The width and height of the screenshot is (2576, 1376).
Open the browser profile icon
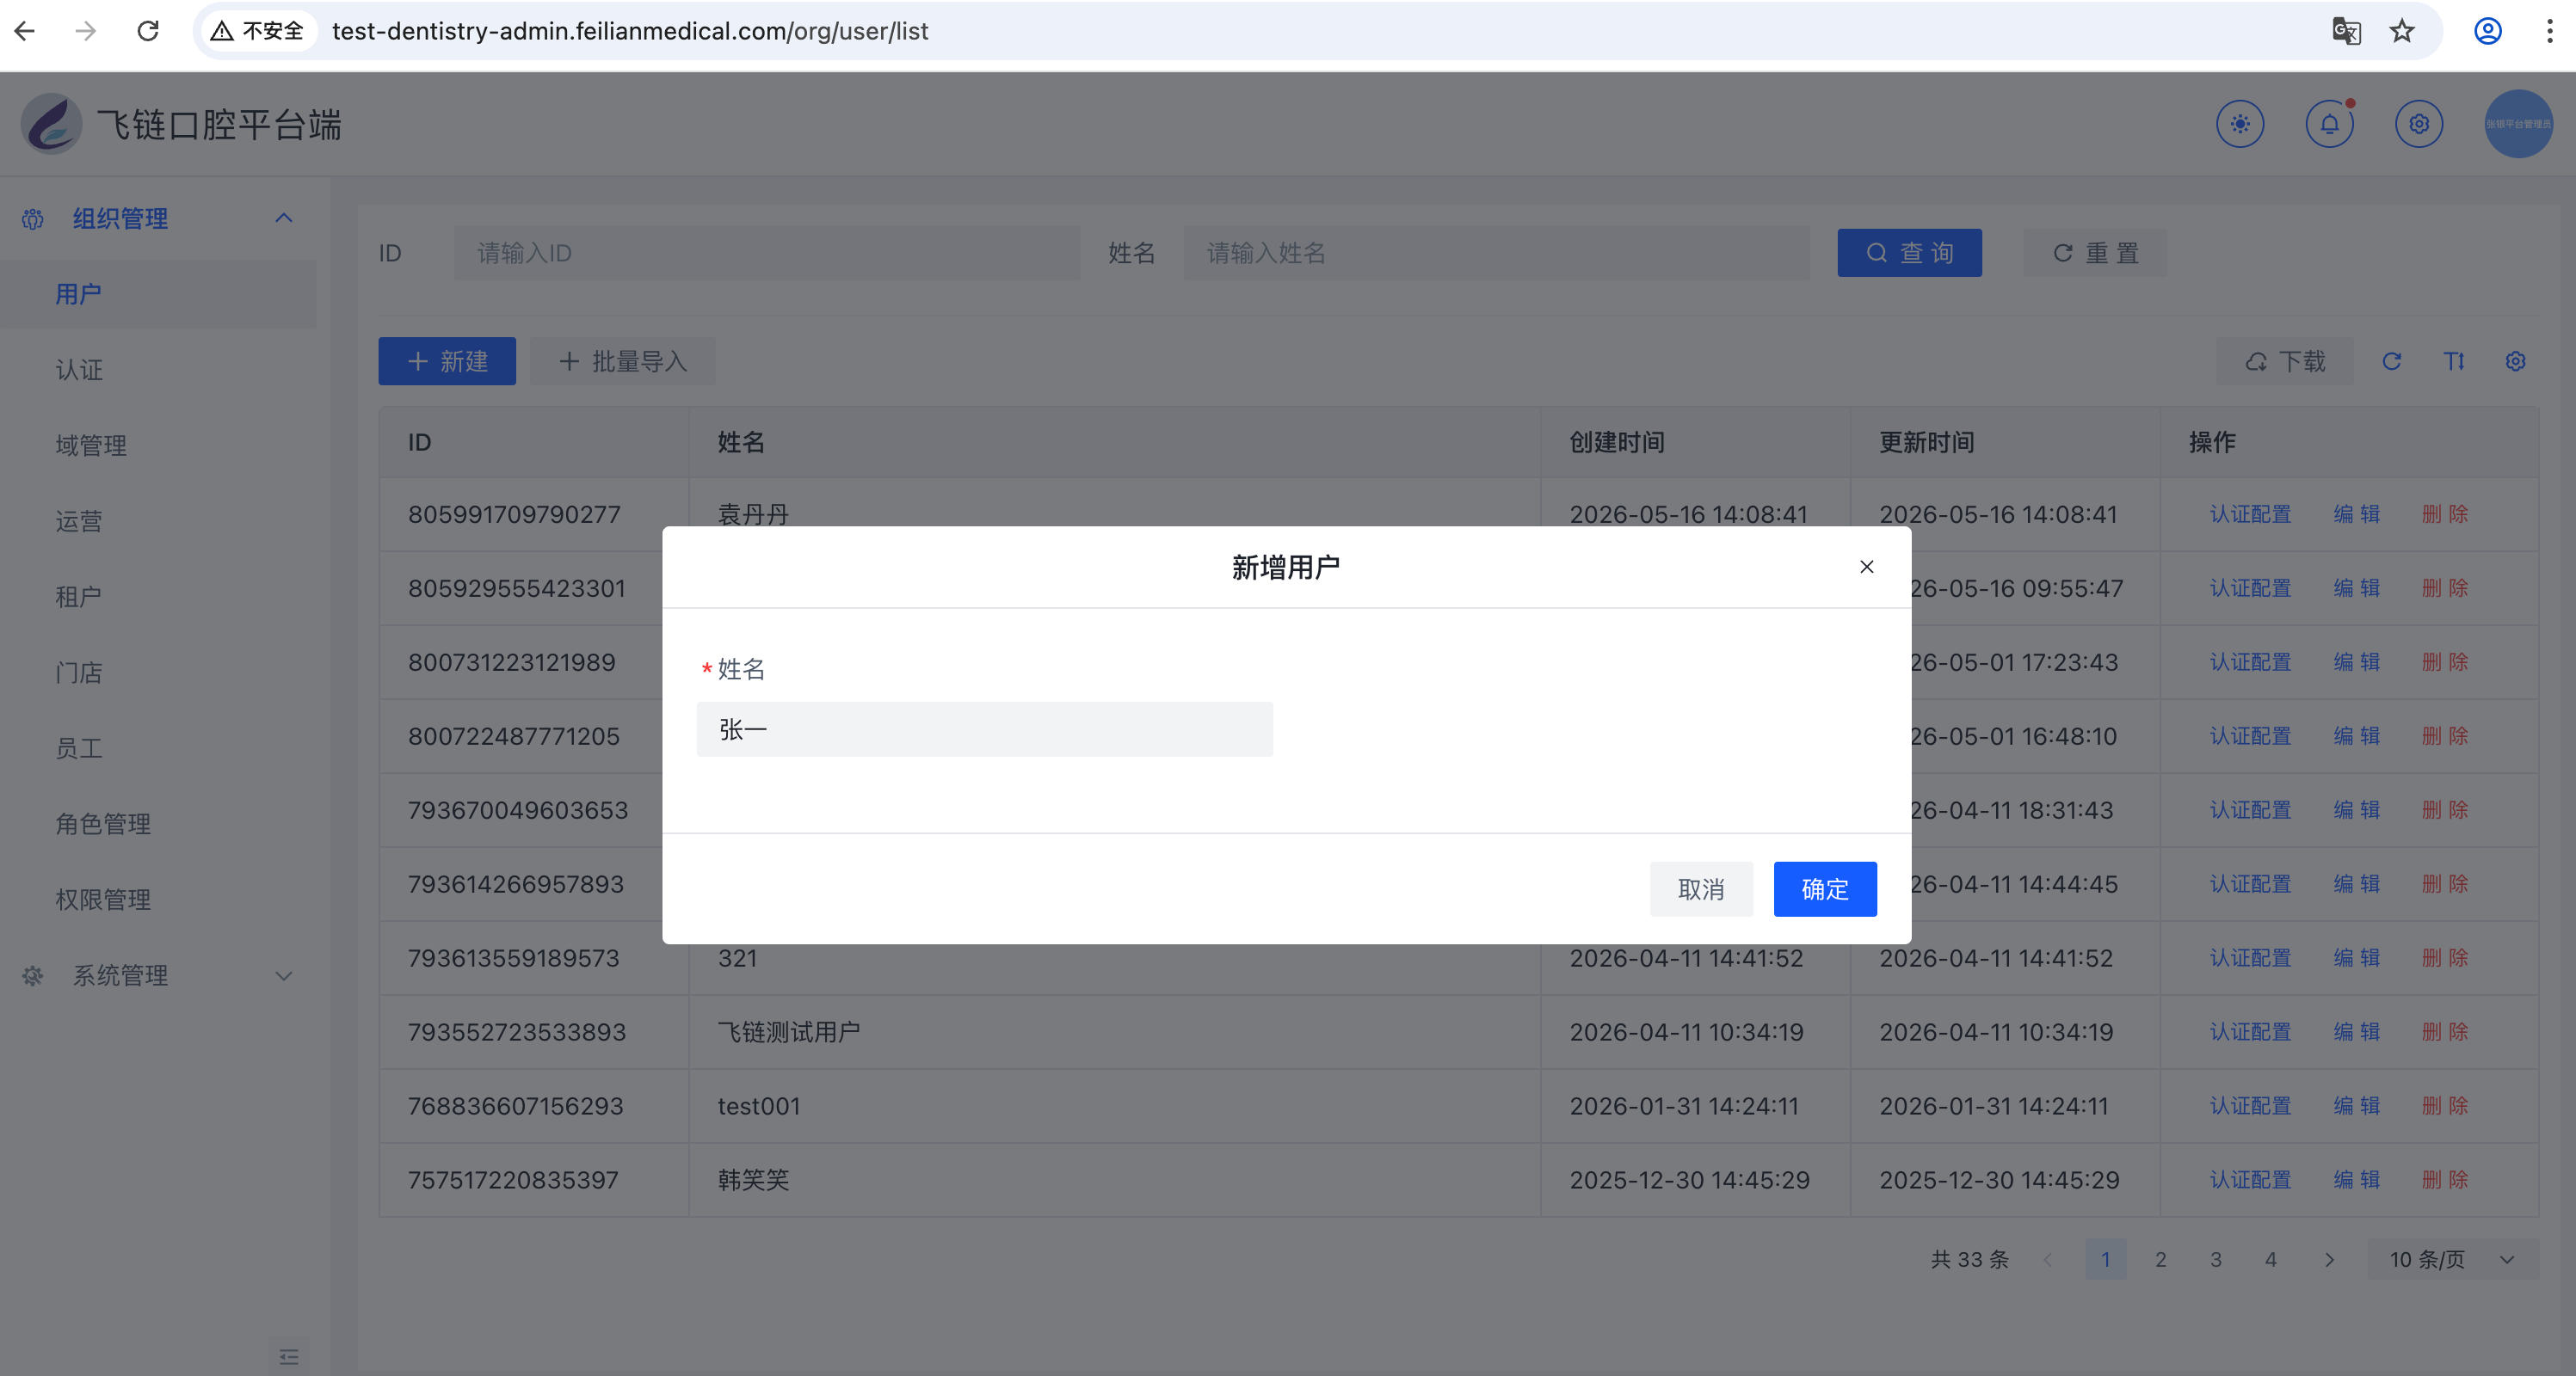[x=2488, y=31]
